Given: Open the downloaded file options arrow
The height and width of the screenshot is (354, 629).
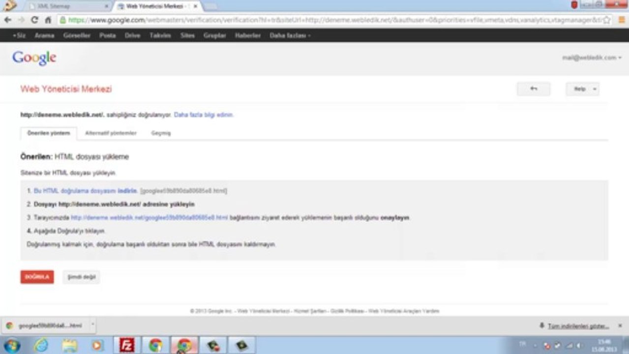Looking at the screenshot, I should [93, 325].
